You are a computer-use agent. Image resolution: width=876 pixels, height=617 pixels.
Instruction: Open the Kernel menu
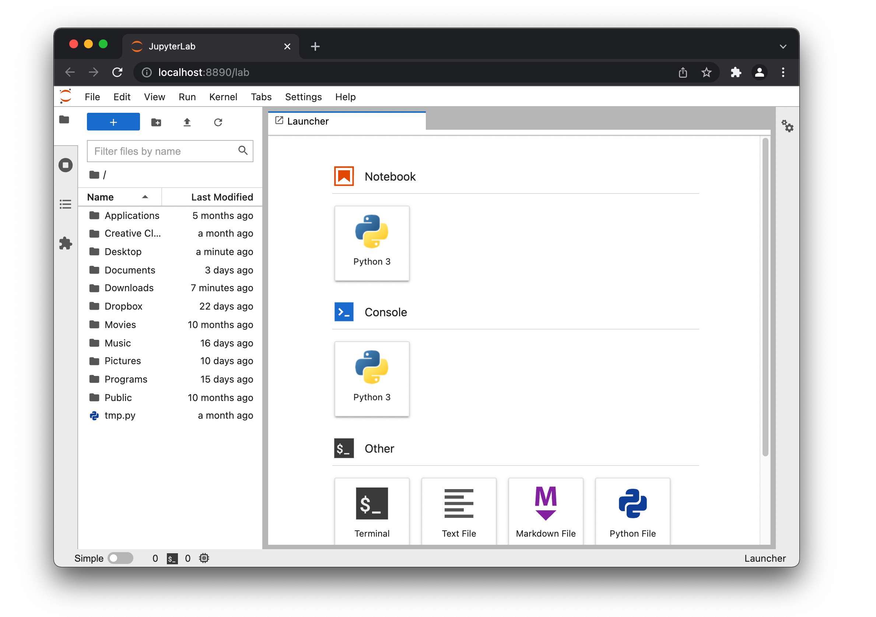(x=223, y=97)
